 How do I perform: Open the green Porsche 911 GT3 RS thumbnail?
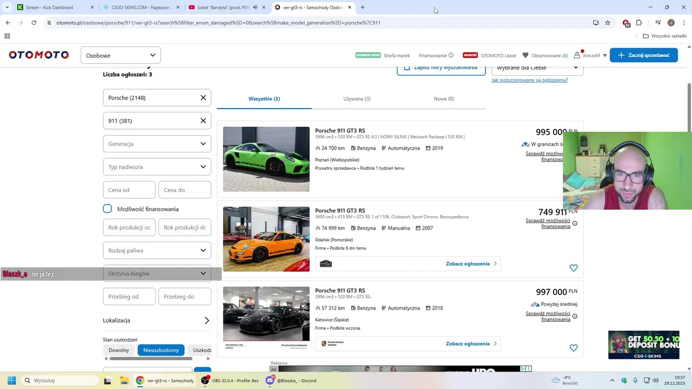[x=267, y=159]
